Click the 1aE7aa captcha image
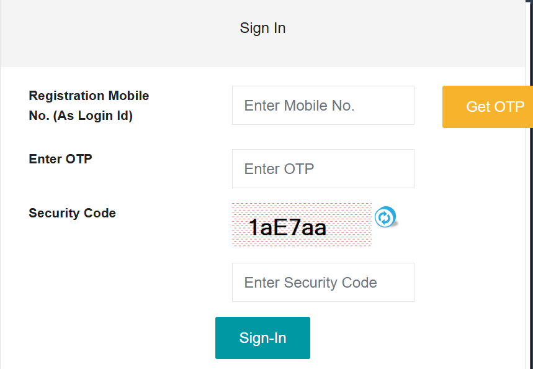The height and width of the screenshot is (369, 533). [302, 224]
